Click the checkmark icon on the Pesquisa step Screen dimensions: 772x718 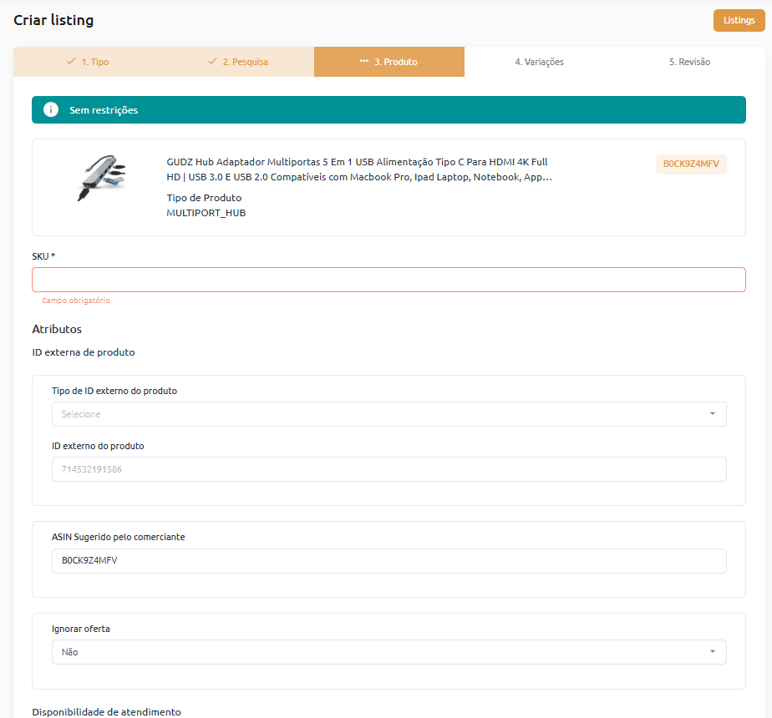click(x=212, y=62)
